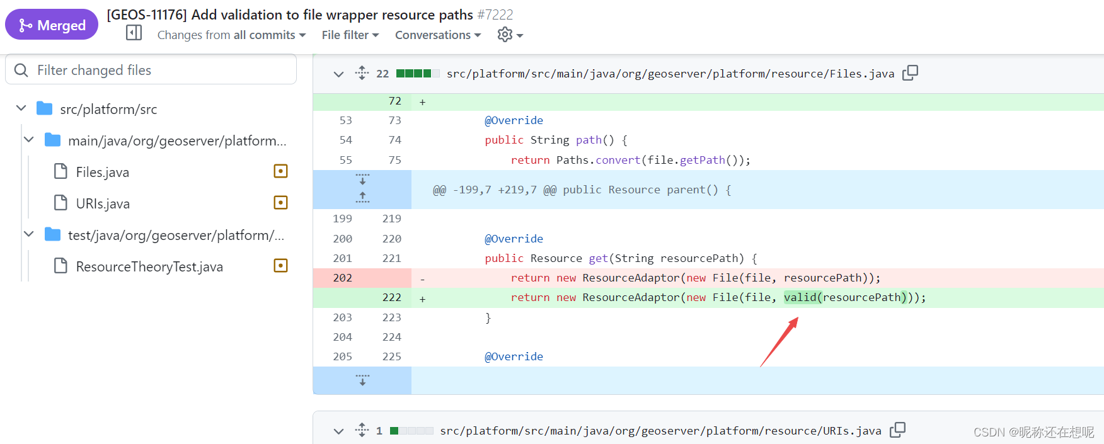The width and height of the screenshot is (1104, 444).
Task: Collapse the Files.java diff section
Action: click(x=338, y=74)
